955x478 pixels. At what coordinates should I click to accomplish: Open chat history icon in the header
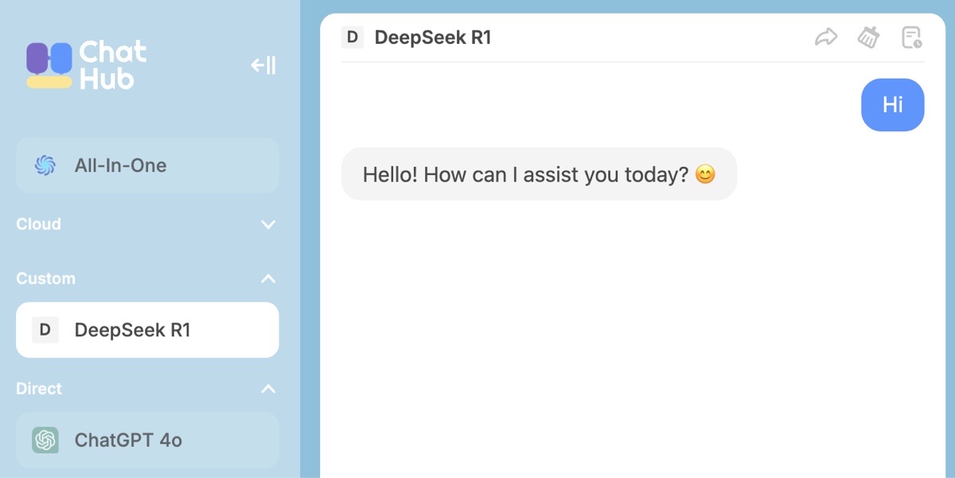coord(911,37)
